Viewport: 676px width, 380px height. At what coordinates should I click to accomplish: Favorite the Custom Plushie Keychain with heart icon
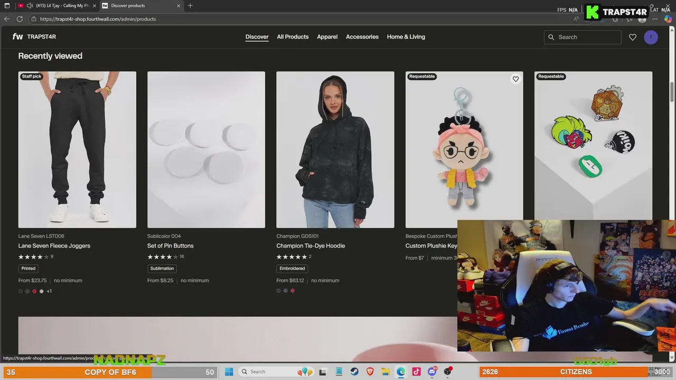[x=515, y=79]
